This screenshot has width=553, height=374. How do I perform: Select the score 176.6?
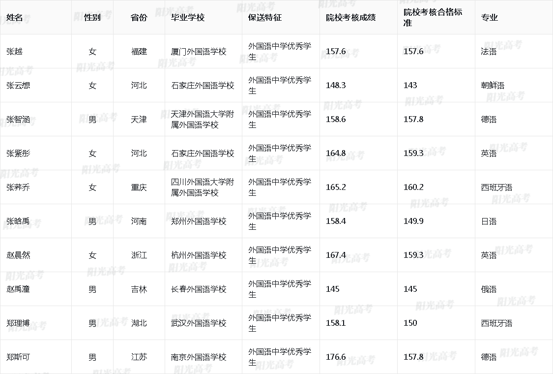336,357
